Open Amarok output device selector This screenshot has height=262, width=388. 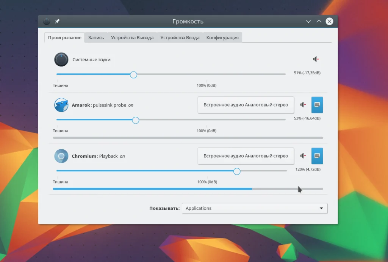(246, 105)
